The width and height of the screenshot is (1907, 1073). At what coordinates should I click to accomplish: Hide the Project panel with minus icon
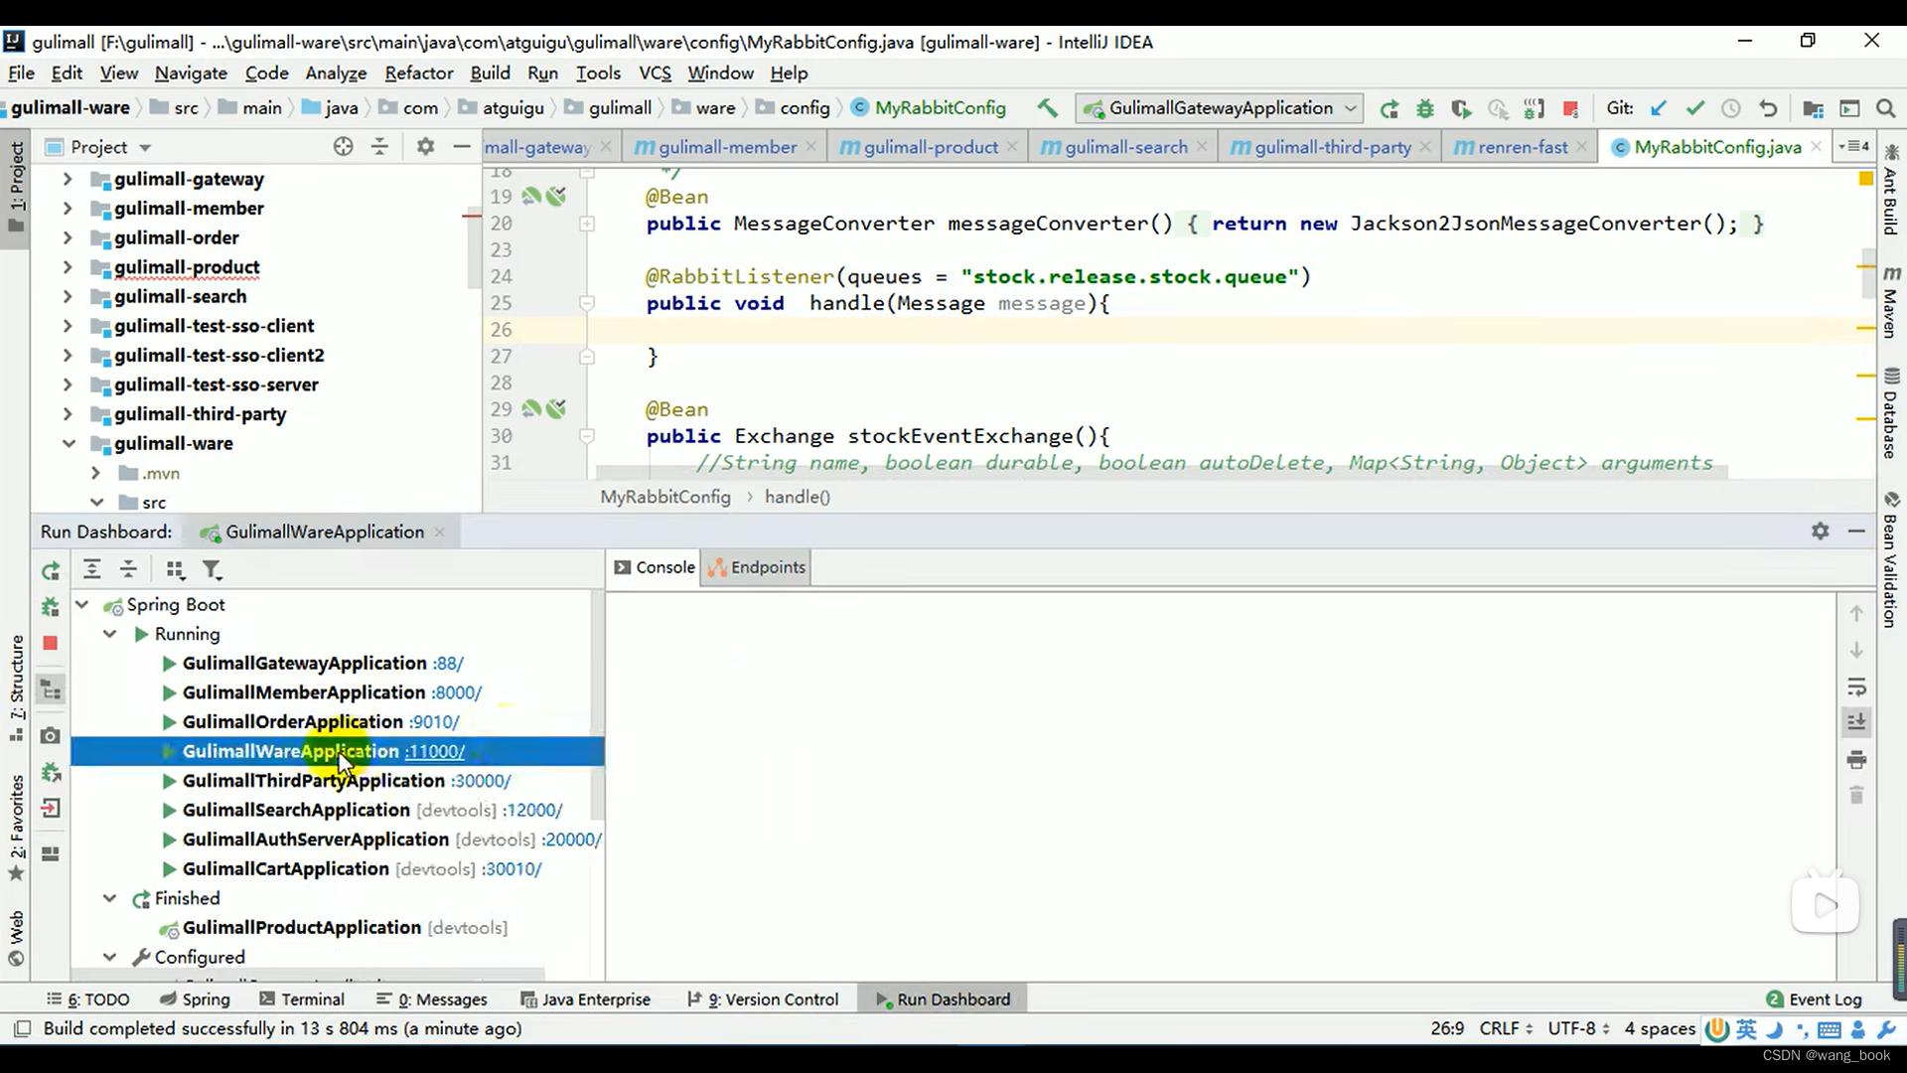coord(461,147)
